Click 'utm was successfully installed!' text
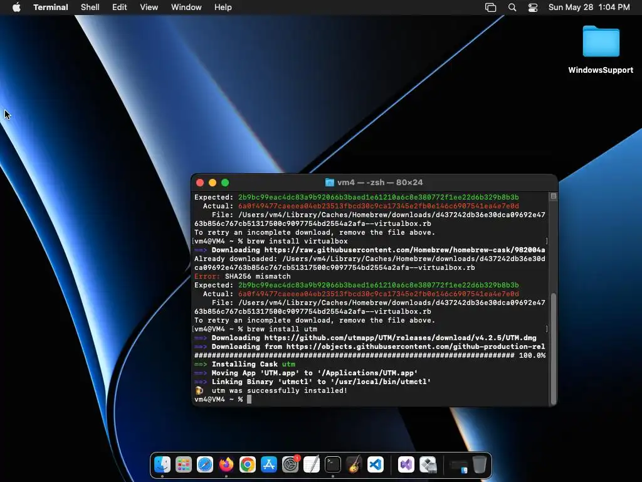 279,390
